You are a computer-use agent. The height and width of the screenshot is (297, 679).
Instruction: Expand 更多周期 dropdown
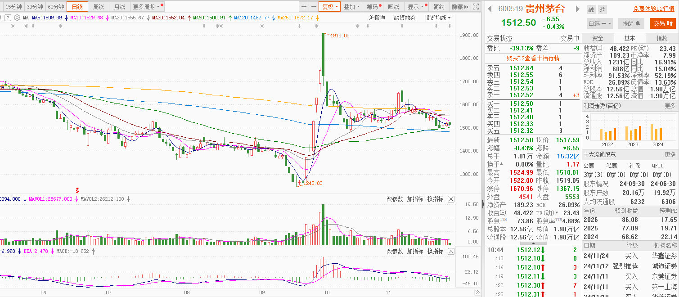coord(148,7)
